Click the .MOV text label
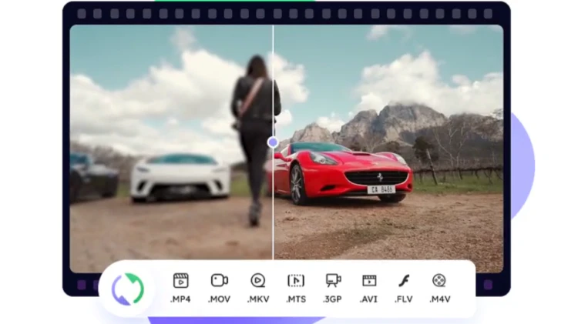The image size is (578, 324). click(x=220, y=299)
